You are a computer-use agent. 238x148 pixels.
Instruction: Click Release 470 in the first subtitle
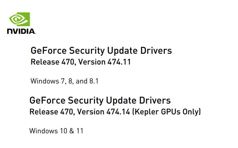point(52,62)
